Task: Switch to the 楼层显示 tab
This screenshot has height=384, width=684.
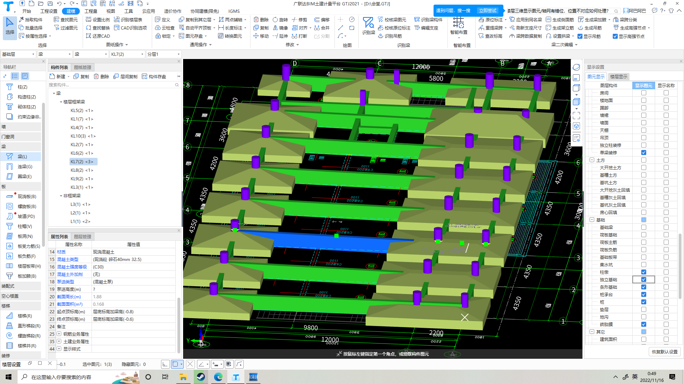Action: 619,76
